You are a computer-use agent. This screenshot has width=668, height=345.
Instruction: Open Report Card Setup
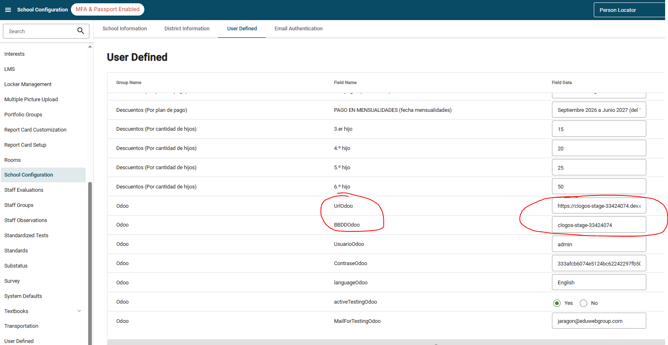[x=25, y=145]
